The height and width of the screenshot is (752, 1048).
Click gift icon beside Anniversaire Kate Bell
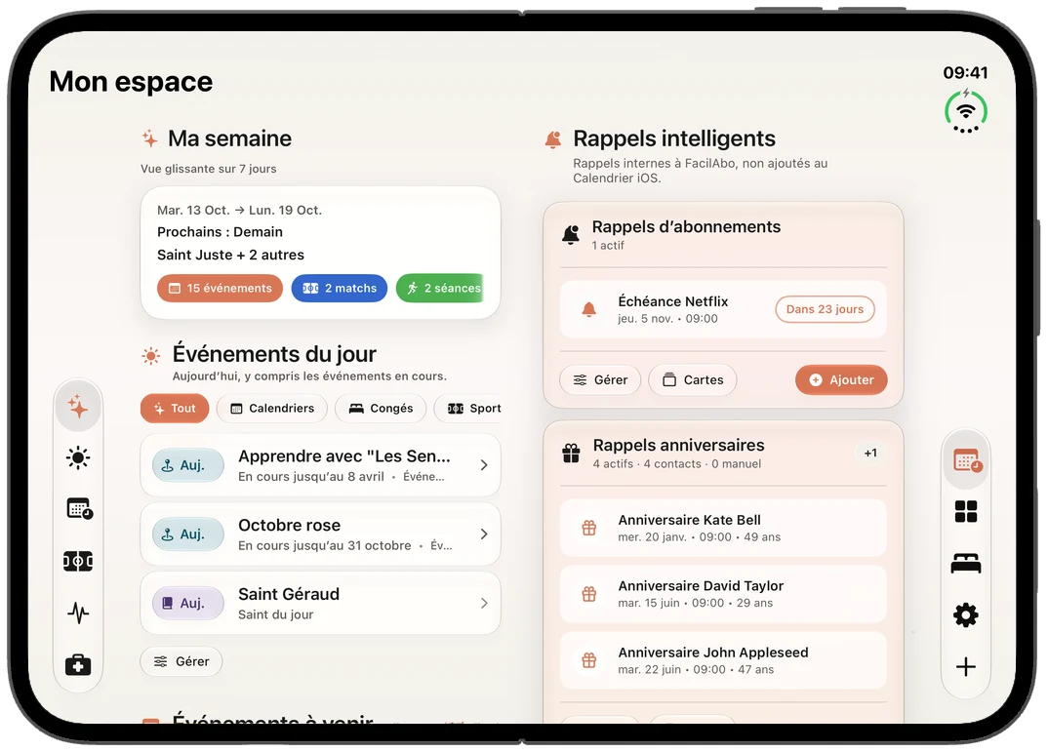pyautogui.click(x=588, y=528)
